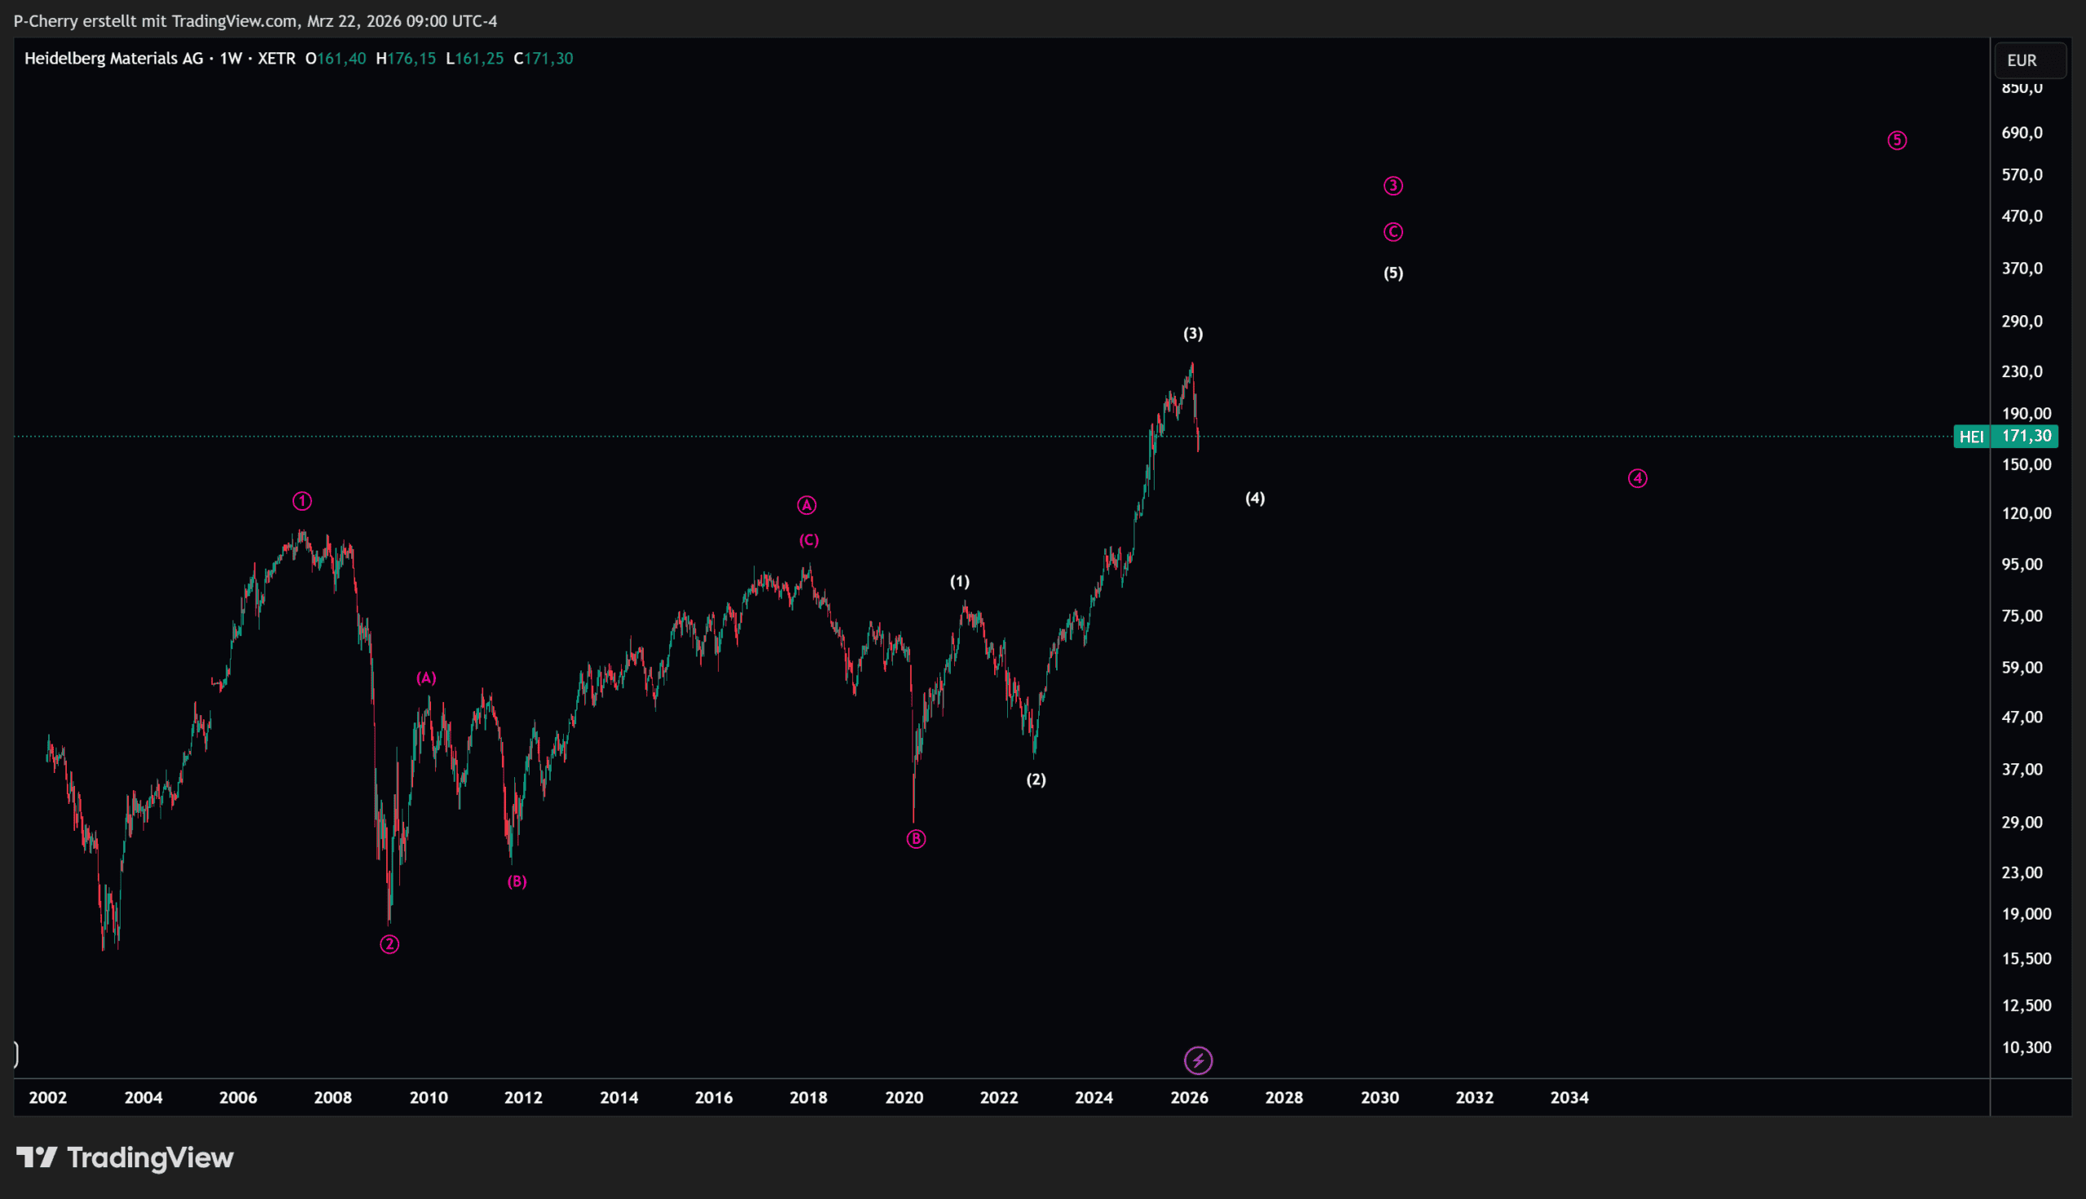
Task: Click the white (5) wave label
Action: tap(1393, 274)
